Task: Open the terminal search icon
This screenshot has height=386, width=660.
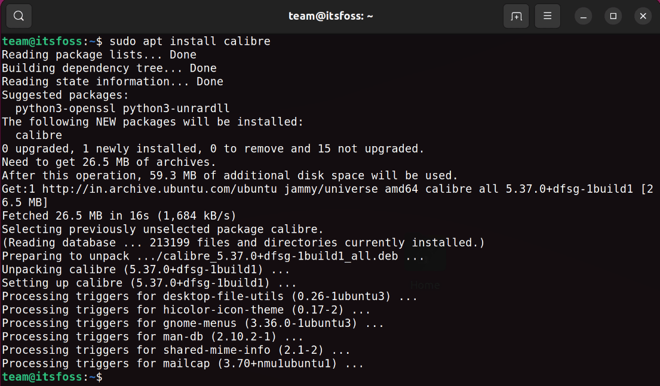Action: (x=19, y=16)
